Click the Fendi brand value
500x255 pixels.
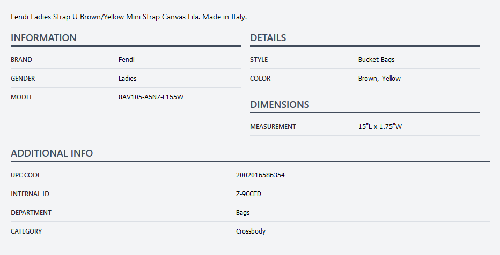click(x=126, y=60)
